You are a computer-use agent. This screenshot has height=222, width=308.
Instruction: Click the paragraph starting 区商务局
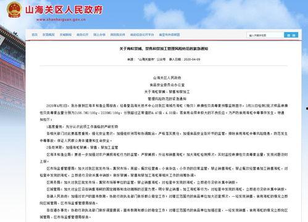pos(142,183)
